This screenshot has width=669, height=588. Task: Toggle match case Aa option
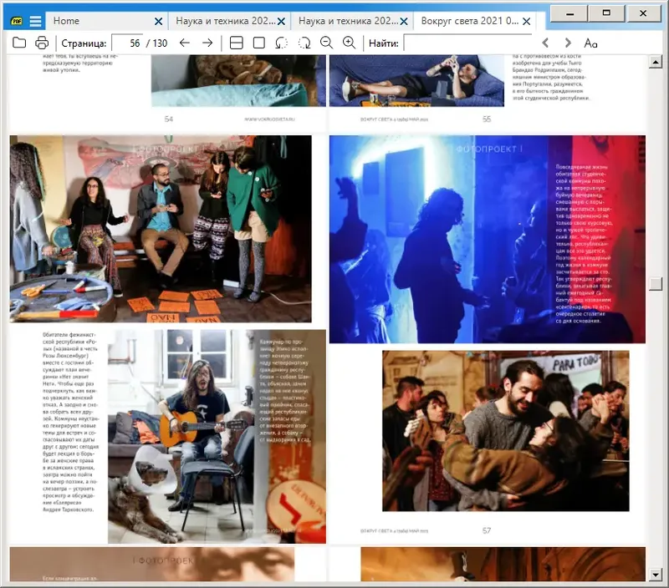pyautogui.click(x=590, y=43)
